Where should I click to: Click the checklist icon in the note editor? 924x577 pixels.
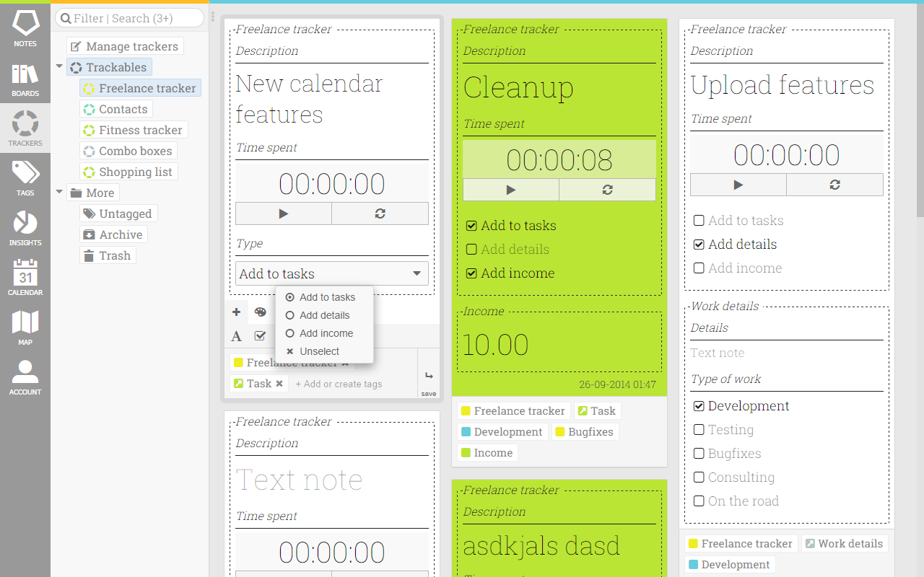tap(260, 336)
